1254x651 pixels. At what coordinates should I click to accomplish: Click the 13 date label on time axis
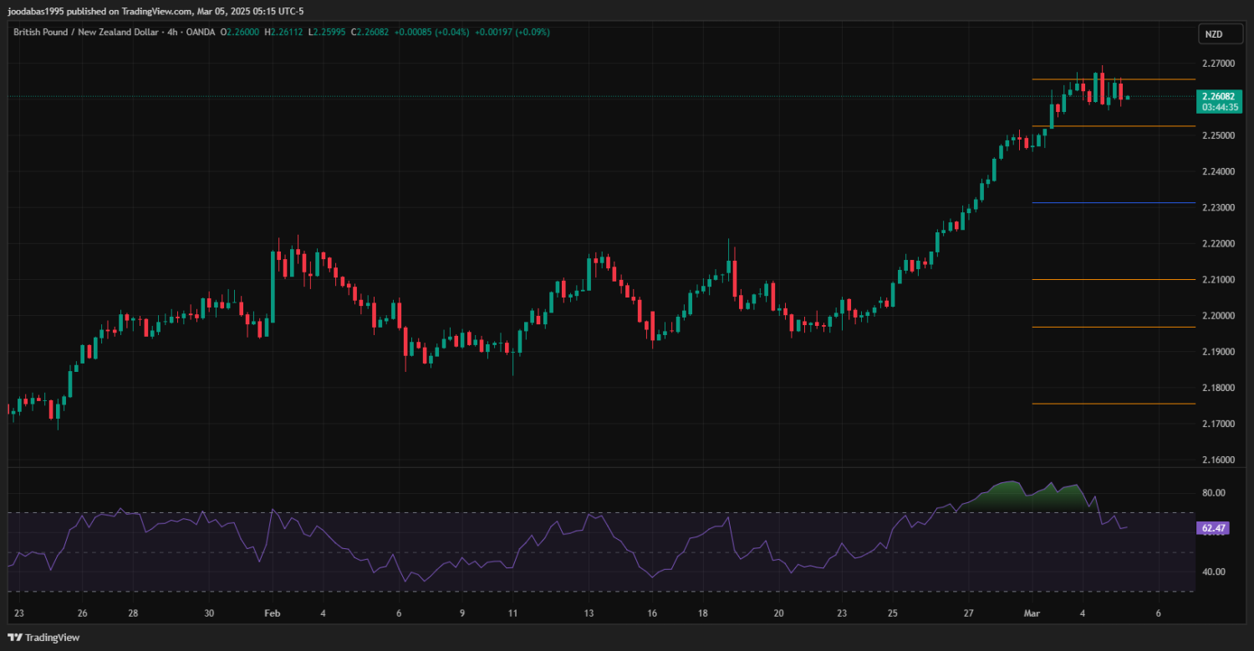[589, 613]
